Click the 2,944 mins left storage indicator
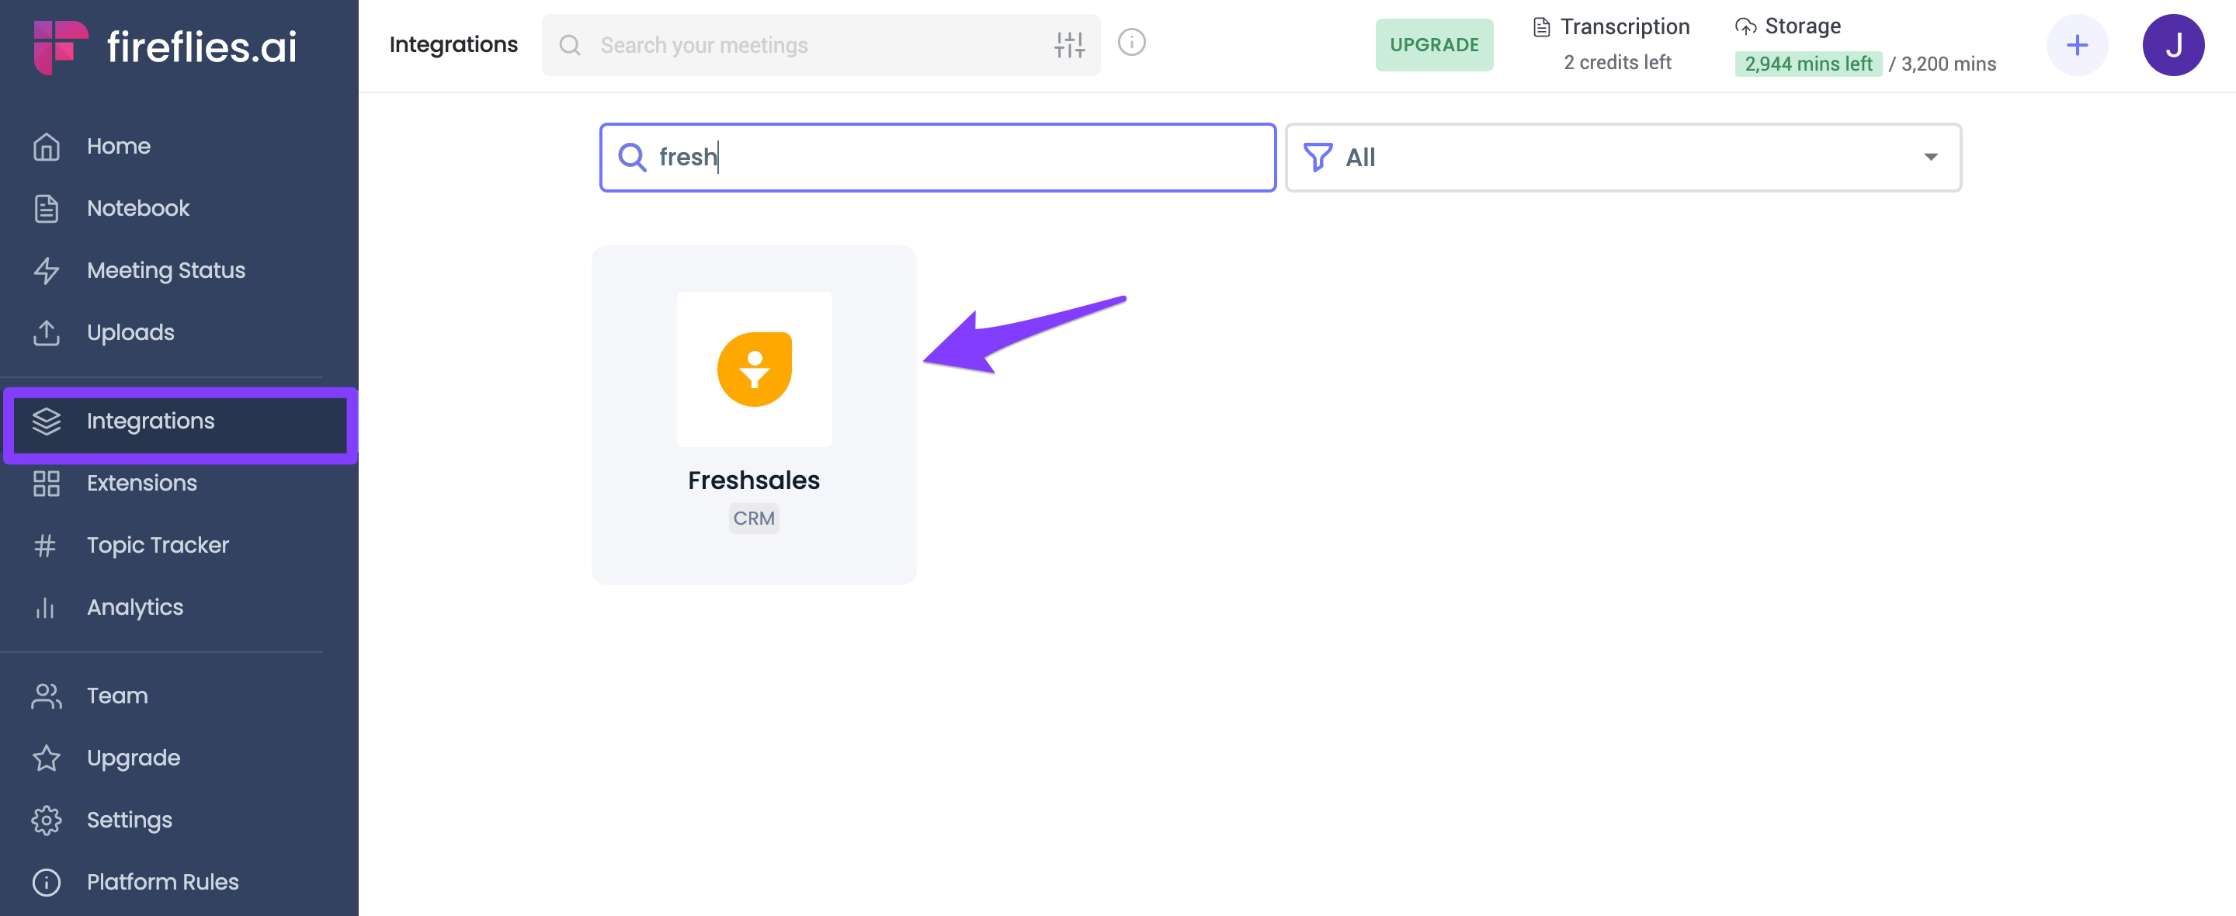 click(x=1808, y=64)
